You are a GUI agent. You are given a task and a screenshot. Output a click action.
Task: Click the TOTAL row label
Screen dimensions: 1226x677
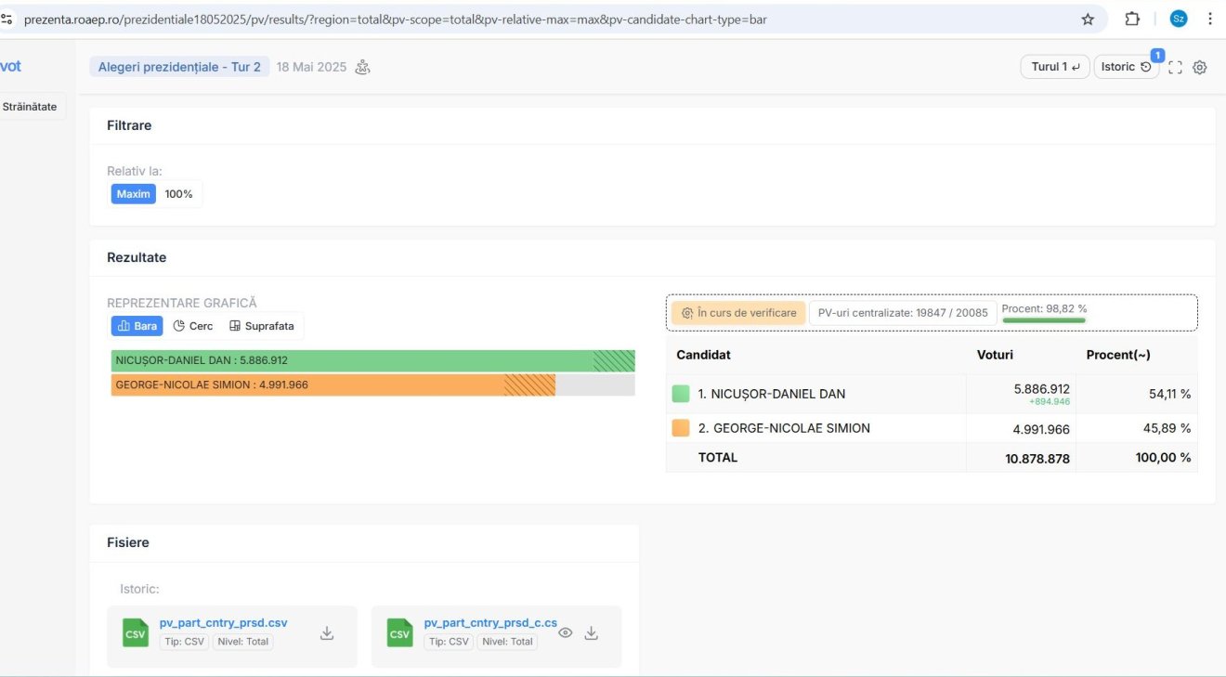718,458
